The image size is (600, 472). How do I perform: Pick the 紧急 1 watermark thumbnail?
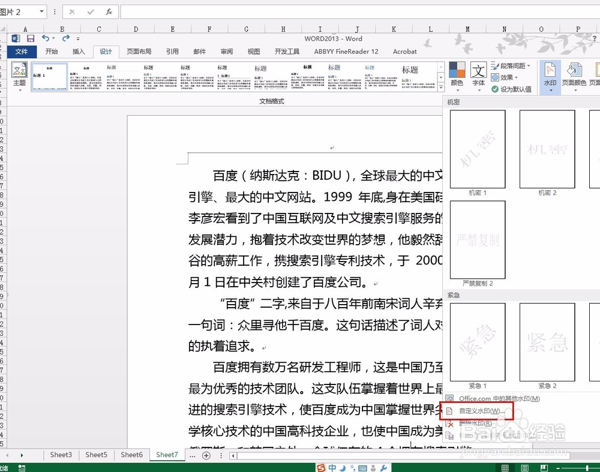(x=478, y=342)
